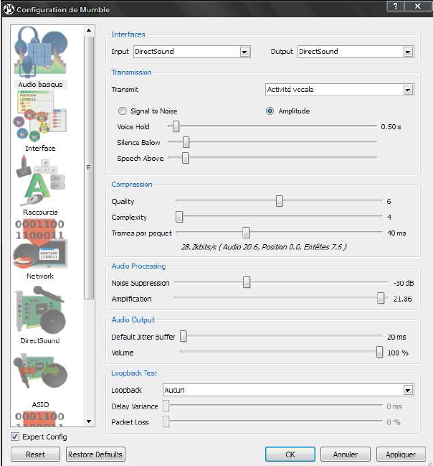Click the Default Jitter Buffer slider handle

tap(184, 336)
